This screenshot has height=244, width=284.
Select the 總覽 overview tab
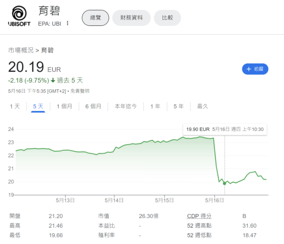click(95, 18)
